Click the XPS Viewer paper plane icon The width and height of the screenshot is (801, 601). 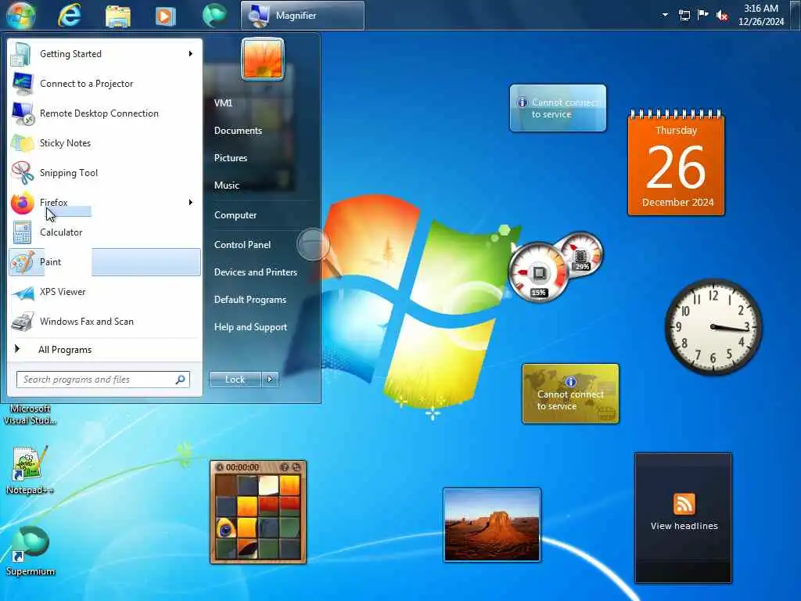pos(22,293)
